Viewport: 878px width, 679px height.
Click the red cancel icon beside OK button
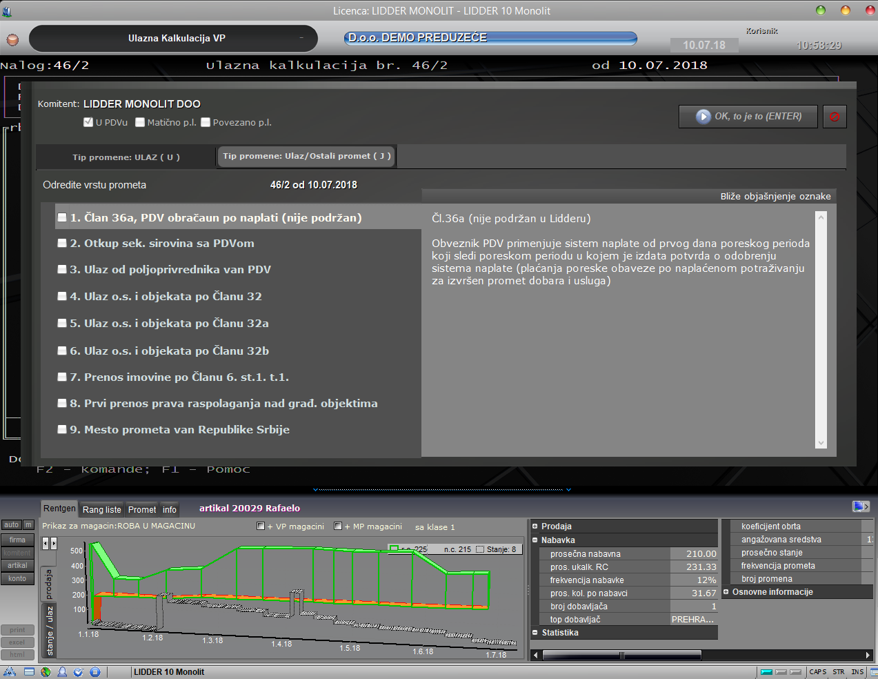coord(835,117)
